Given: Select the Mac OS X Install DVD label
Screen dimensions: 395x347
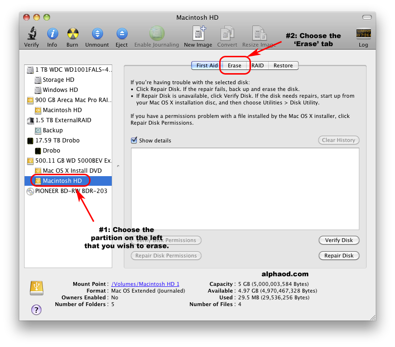Looking at the screenshot, I should click(72, 170).
